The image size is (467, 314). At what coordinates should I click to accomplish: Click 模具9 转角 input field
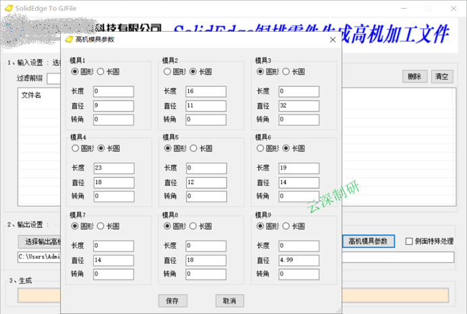point(299,274)
